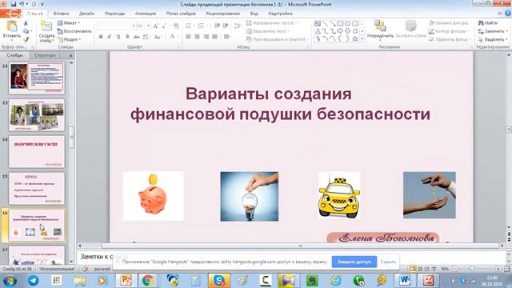Apply underline Ч formatting
This screenshot has height=288, width=512.
pyautogui.click(x=118, y=37)
